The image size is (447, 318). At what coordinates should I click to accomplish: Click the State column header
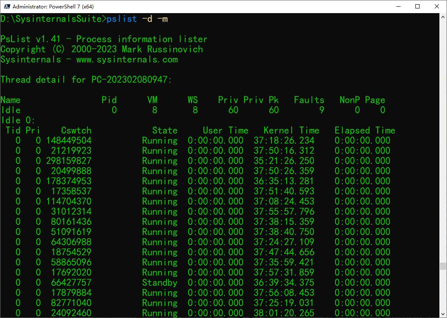click(165, 130)
